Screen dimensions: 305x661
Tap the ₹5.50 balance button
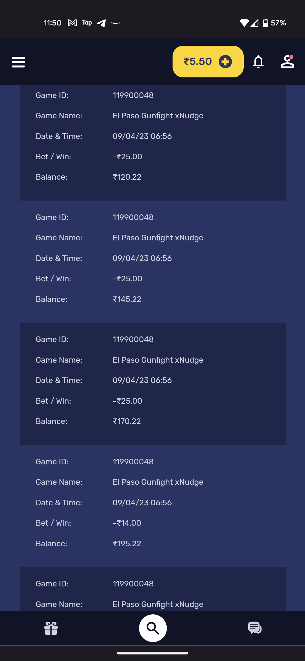pyautogui.click(x=198, y=62)
